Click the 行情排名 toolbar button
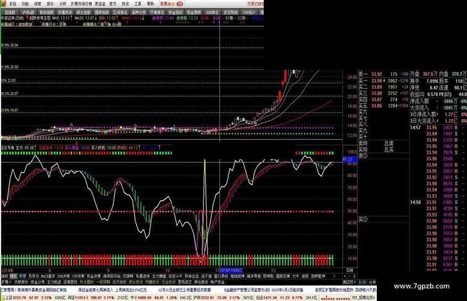The image size is (467, 301). point(157,12)
